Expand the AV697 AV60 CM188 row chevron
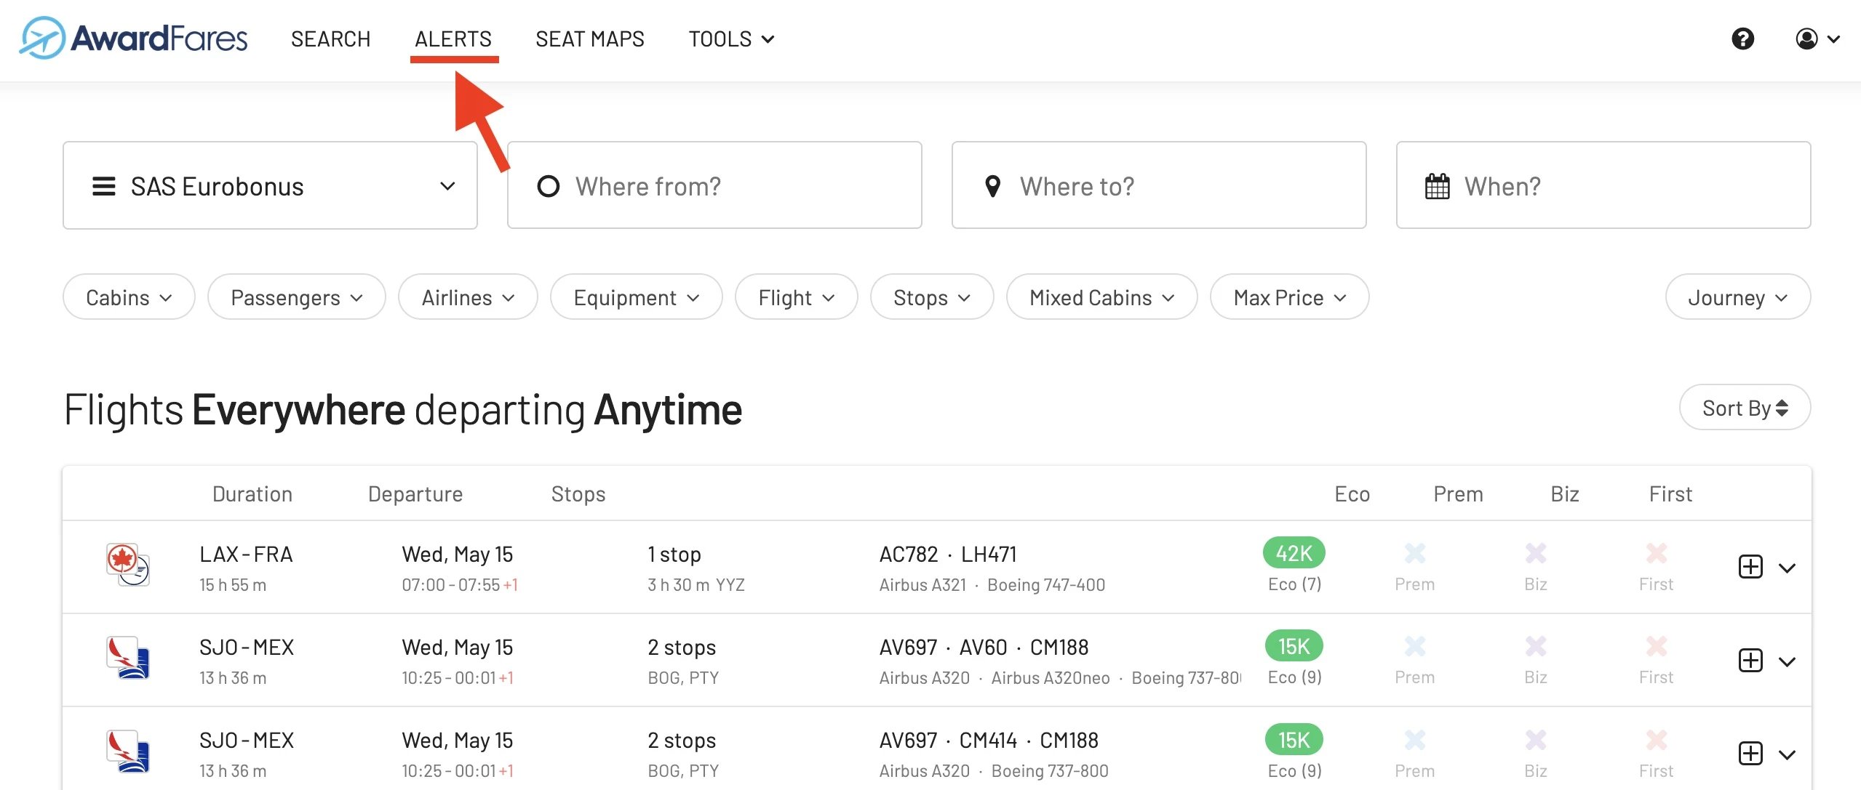1861x790 pixels. [1788, 661]
